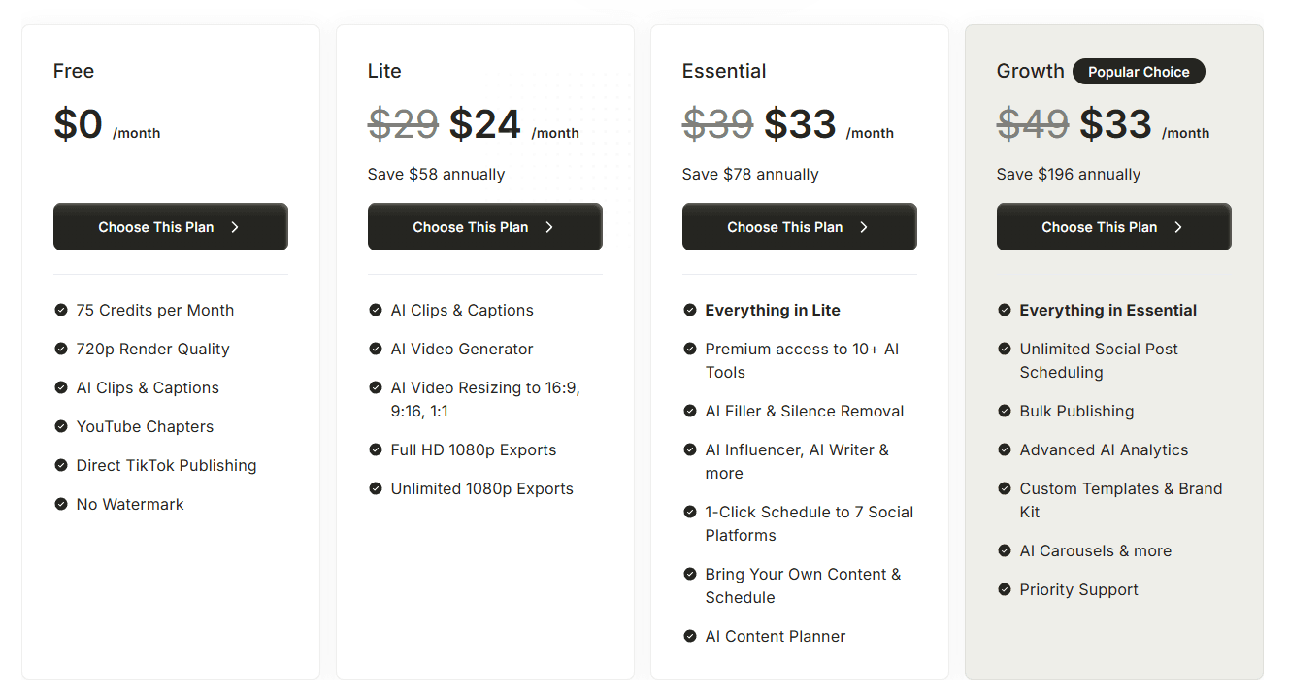Image resolution: width=1289 pixels, height=699 pixels.
Task: Click the checkmark icon beside 75 Credits per Month
Action: point(61,311)
